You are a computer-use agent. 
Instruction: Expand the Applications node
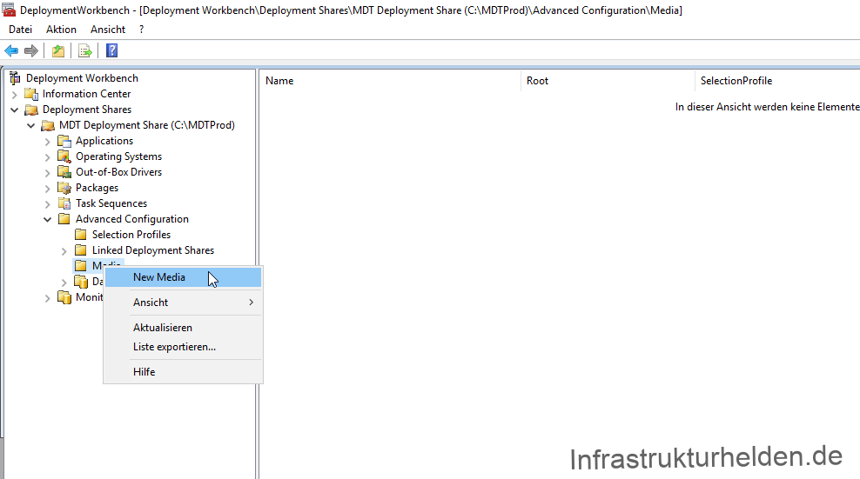[48, 142]
